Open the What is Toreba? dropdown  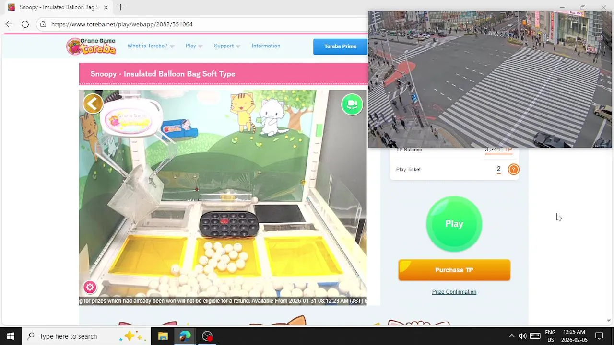[x=151, y=46]
